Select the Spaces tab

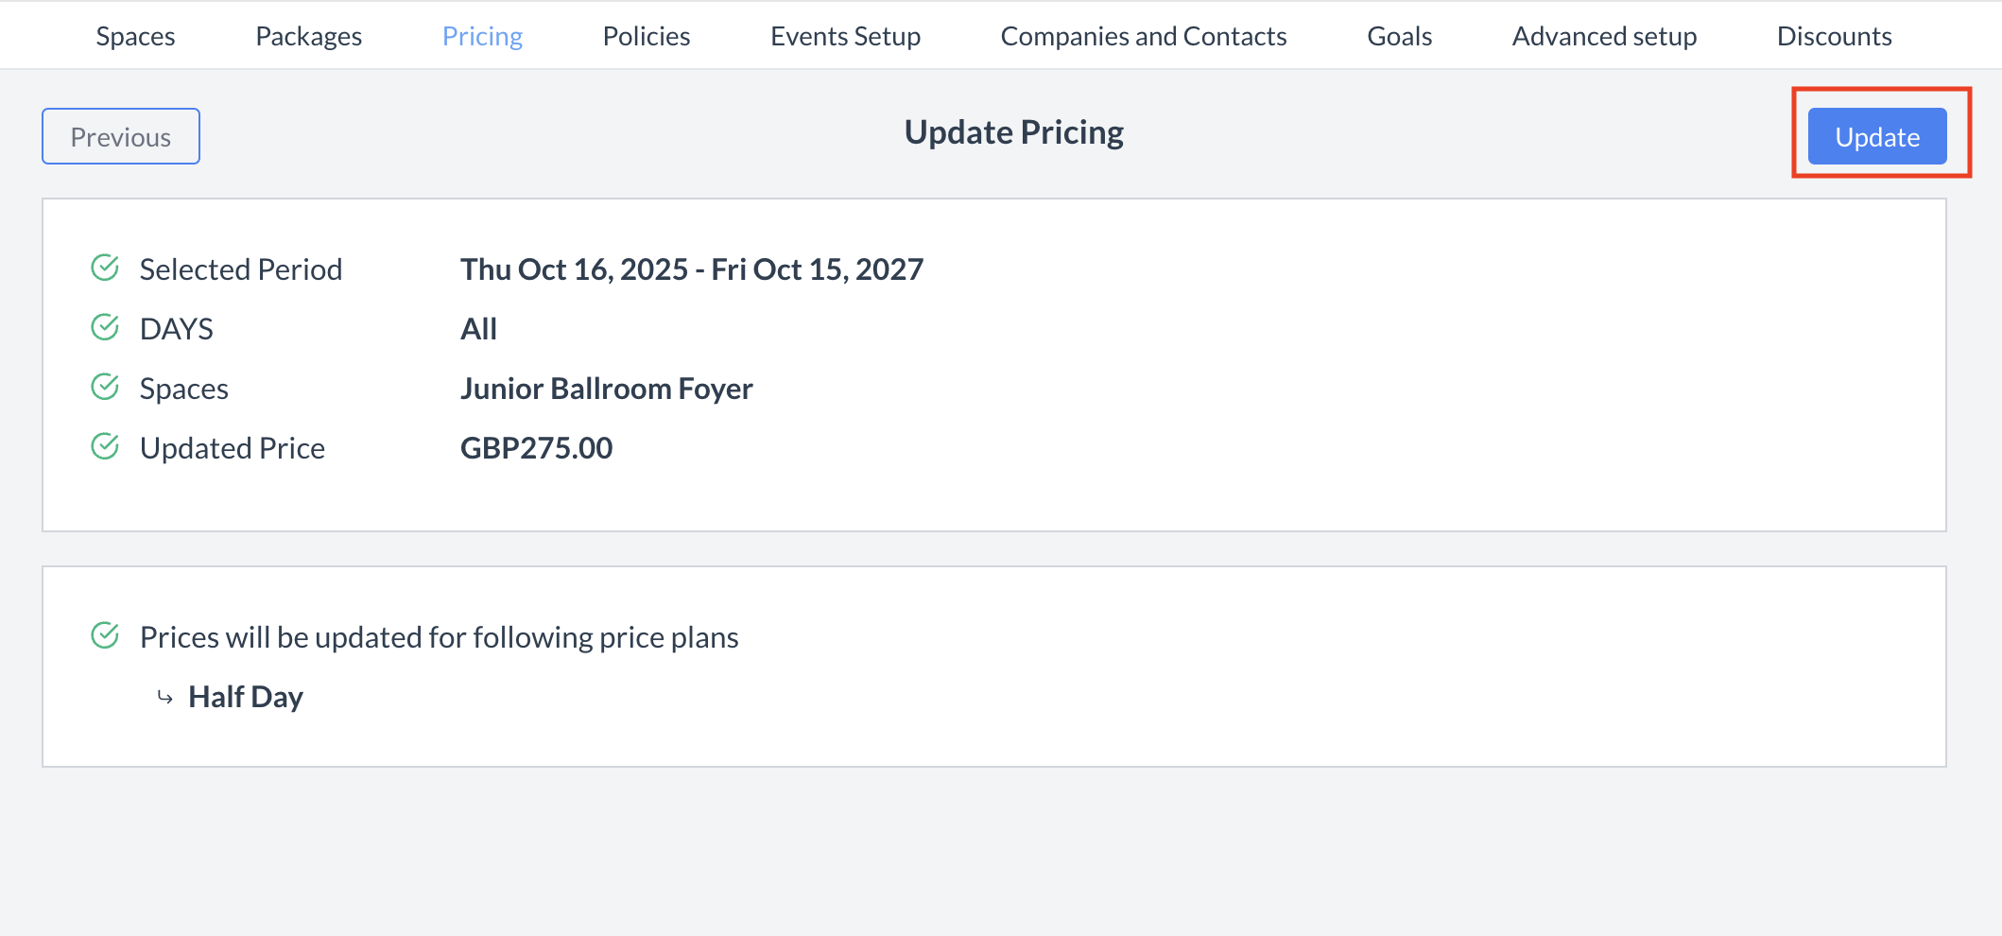click(134, 35)
